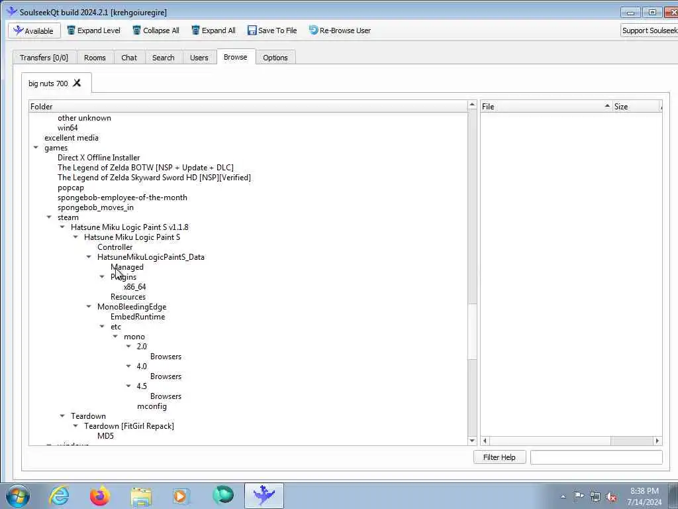This screenshot has height=509, width=678.
Task: Collapse the mono folder arrow
Action: [x=115, y=337]
